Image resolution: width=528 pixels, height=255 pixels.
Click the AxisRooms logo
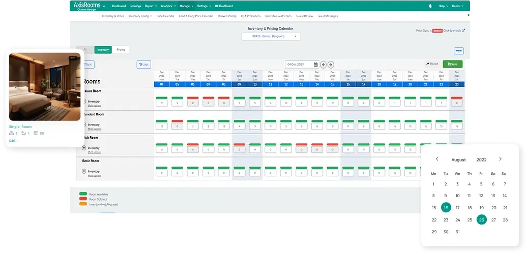[x=87, y=6]
